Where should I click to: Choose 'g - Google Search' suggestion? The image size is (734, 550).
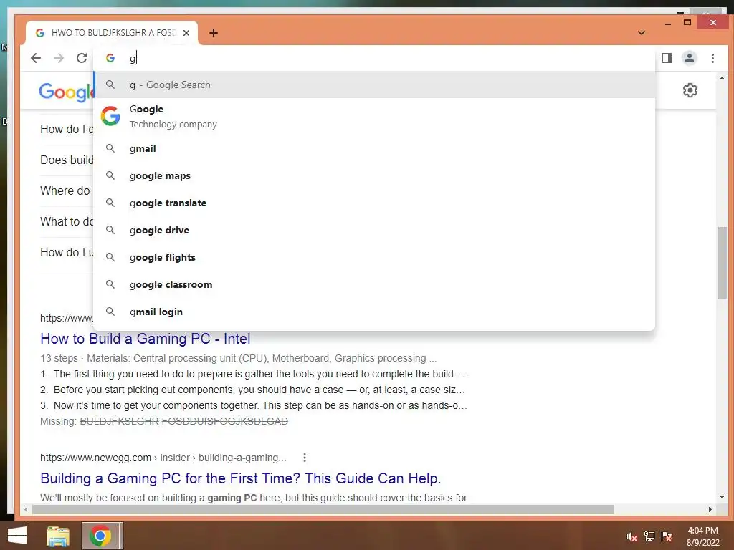pyautogui.click(x=374, y=85)
